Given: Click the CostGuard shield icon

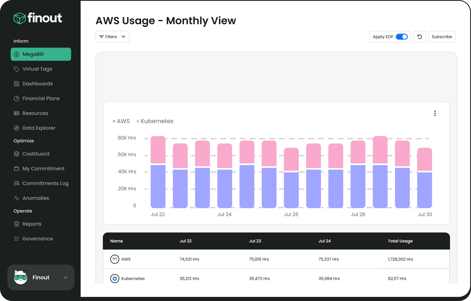Looking at the screenshot, I should pos(16,154).
